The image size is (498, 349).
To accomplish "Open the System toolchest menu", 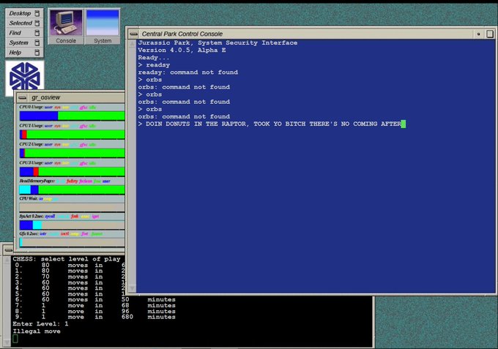I will pyautogui.click(x=24, y=43).
